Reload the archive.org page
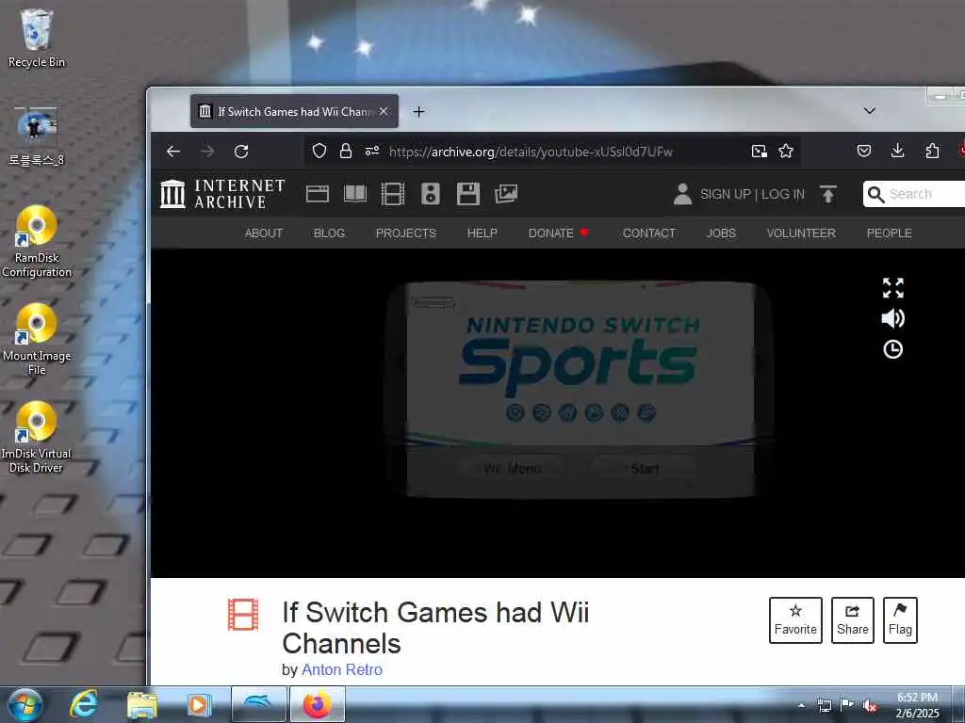The image size is (965, 723). pyautogui.click(x=241, y=152)
